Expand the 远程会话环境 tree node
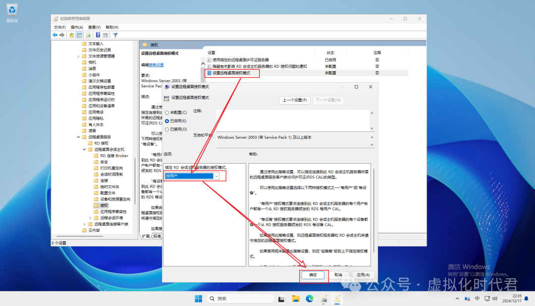The height and width of the screenshot is (306, 535). 90,218
